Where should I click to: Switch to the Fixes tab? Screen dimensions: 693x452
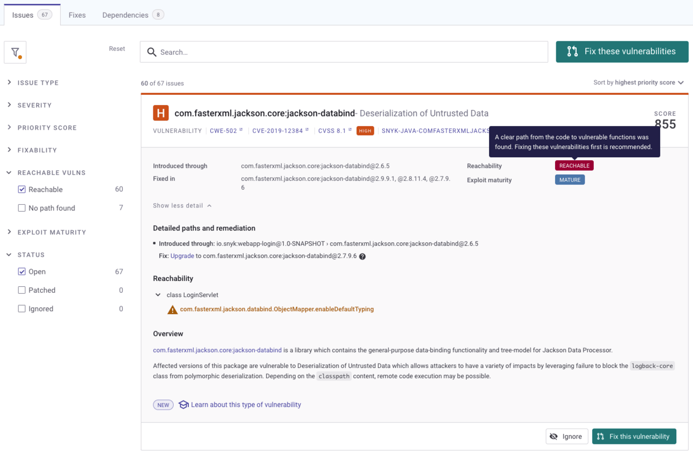pos(77,15)
